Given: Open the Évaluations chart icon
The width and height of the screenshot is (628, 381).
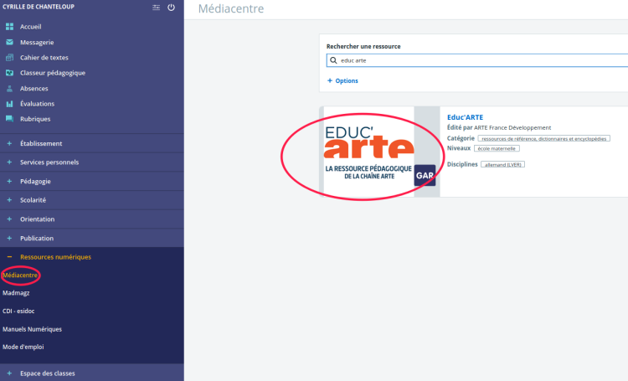Looking at the screenshot, I should click(9, 104).
